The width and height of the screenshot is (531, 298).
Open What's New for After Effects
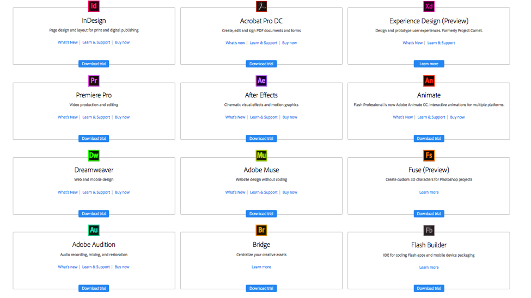[x=235, y=117]
